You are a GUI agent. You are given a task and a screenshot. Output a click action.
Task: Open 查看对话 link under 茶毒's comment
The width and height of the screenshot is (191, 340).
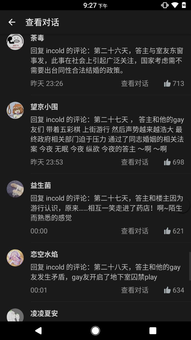coord(135,84)
